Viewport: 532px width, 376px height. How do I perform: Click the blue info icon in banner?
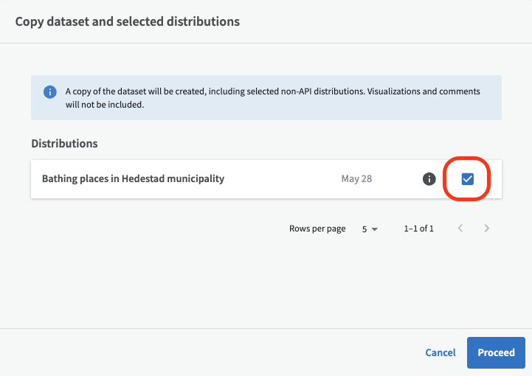click(50, 92)
